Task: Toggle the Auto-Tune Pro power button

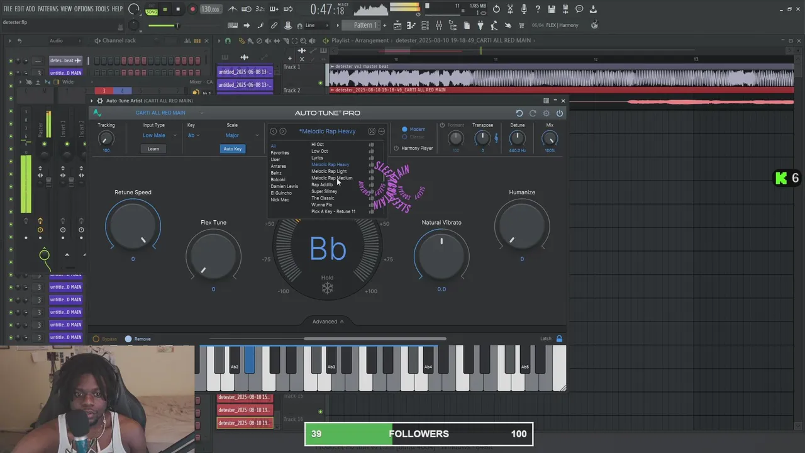Action: (560, 113)
